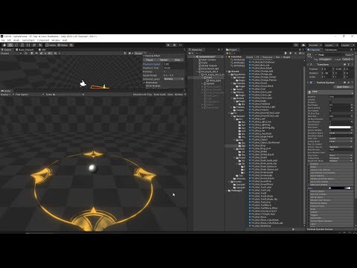Screen dimensions: 357x268
Task: Click Restart in Particle Effect panel
Action: point(164,60)
